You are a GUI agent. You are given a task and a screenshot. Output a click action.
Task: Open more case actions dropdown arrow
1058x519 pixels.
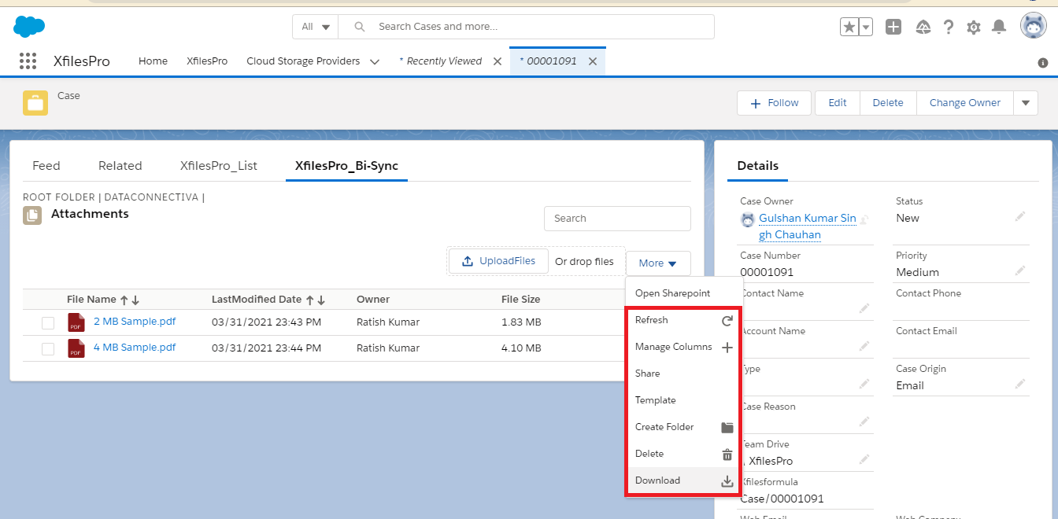(x=1025, y=103)
